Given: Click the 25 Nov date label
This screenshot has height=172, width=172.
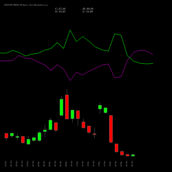Looking at the screenshot, I should click(17, 164).
